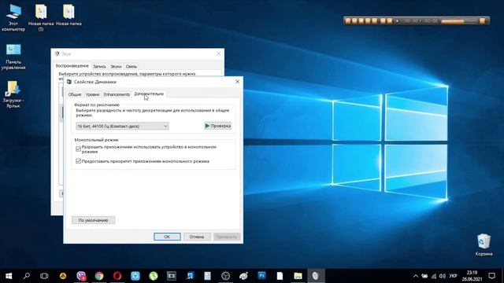The width and height of the screenshot is (504, 283).
Task: Adjust the orange volume slider on the player bar
Action: coord(459,21)
